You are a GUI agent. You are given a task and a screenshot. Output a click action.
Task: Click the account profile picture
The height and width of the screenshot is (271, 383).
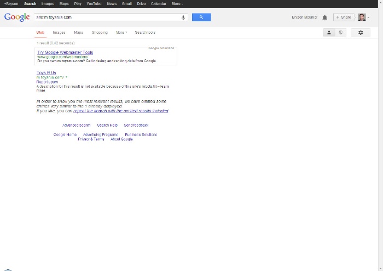coord(362,17)
